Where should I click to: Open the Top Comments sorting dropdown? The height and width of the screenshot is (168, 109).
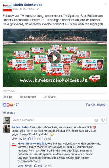tap(96, 104)
